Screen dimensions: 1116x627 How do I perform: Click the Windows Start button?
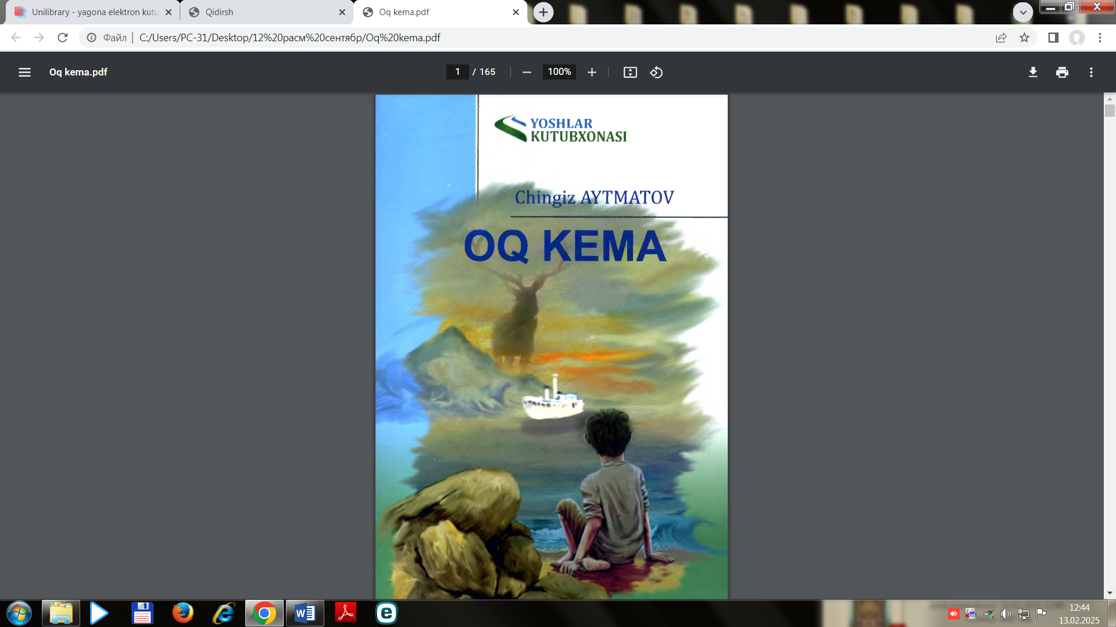19,613
